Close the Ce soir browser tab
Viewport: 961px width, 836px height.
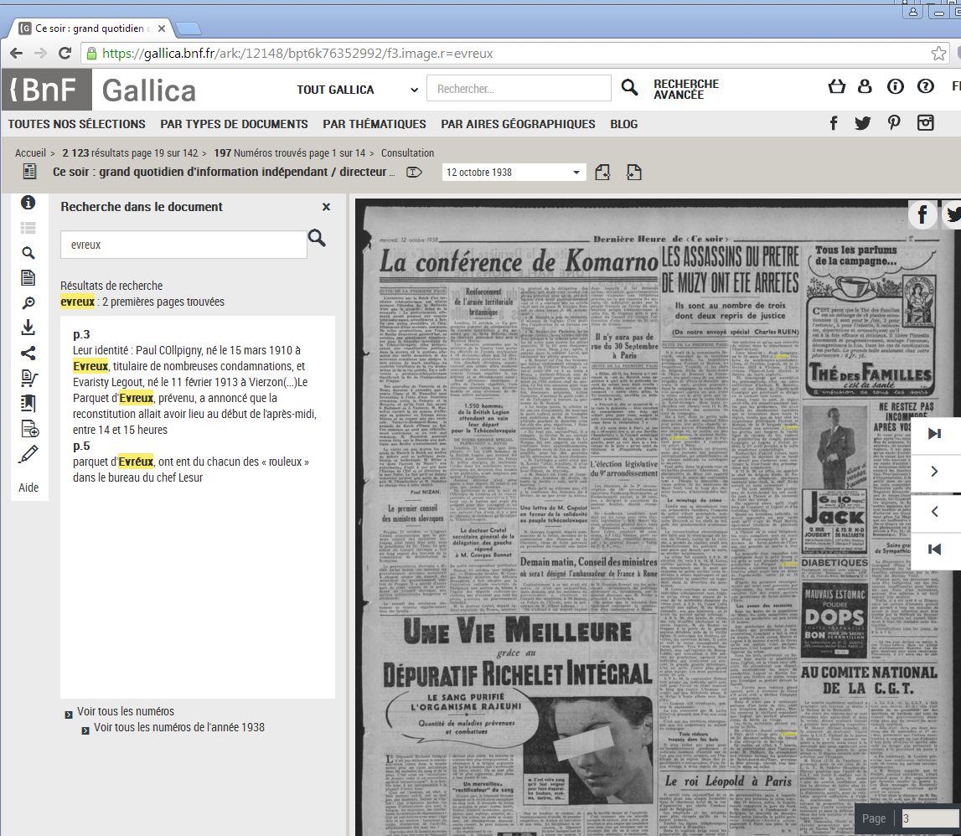click(x=162, y=28)
